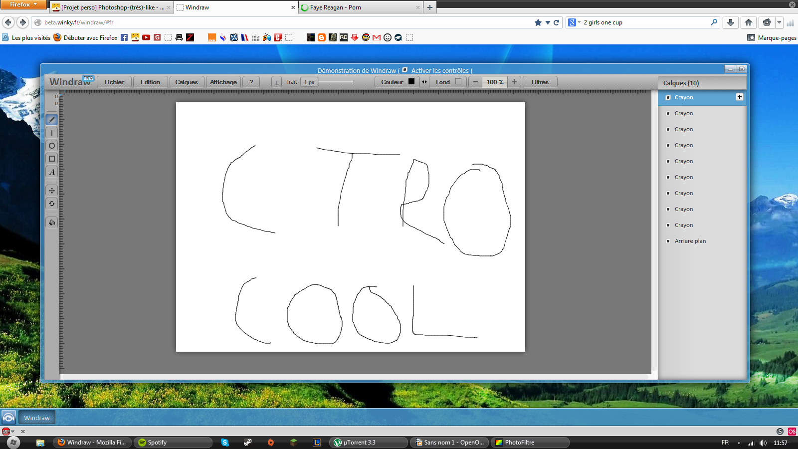Show hidden system tray icons arrow
Screen dimensions: 798x449
(739, 443)
